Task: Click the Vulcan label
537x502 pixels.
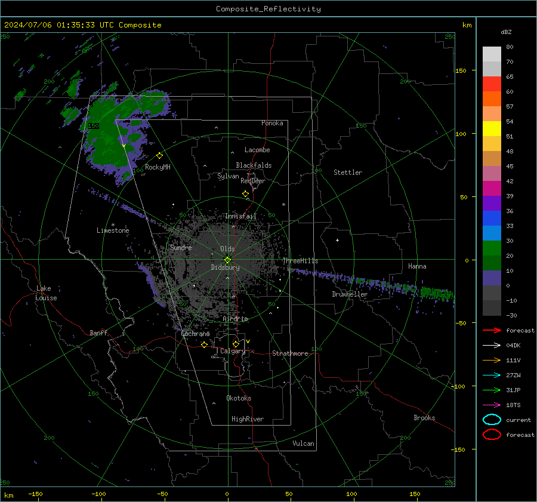Action: click(x=303, y=444)
